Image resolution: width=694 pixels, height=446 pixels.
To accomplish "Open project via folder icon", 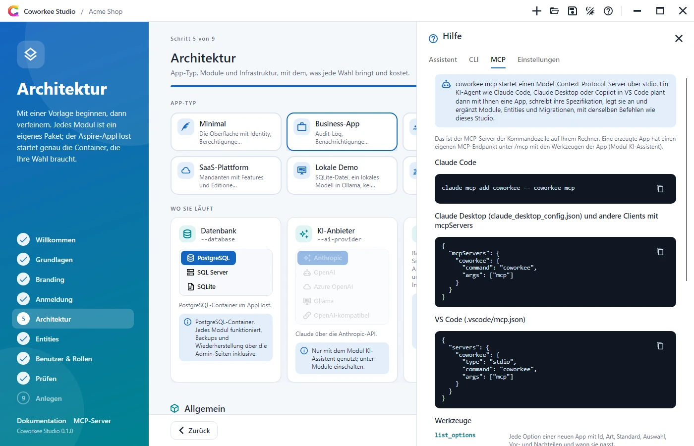I will click(x=555, y=11).
